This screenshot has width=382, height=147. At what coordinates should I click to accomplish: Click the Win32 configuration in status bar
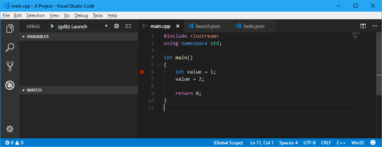[358, 143]
